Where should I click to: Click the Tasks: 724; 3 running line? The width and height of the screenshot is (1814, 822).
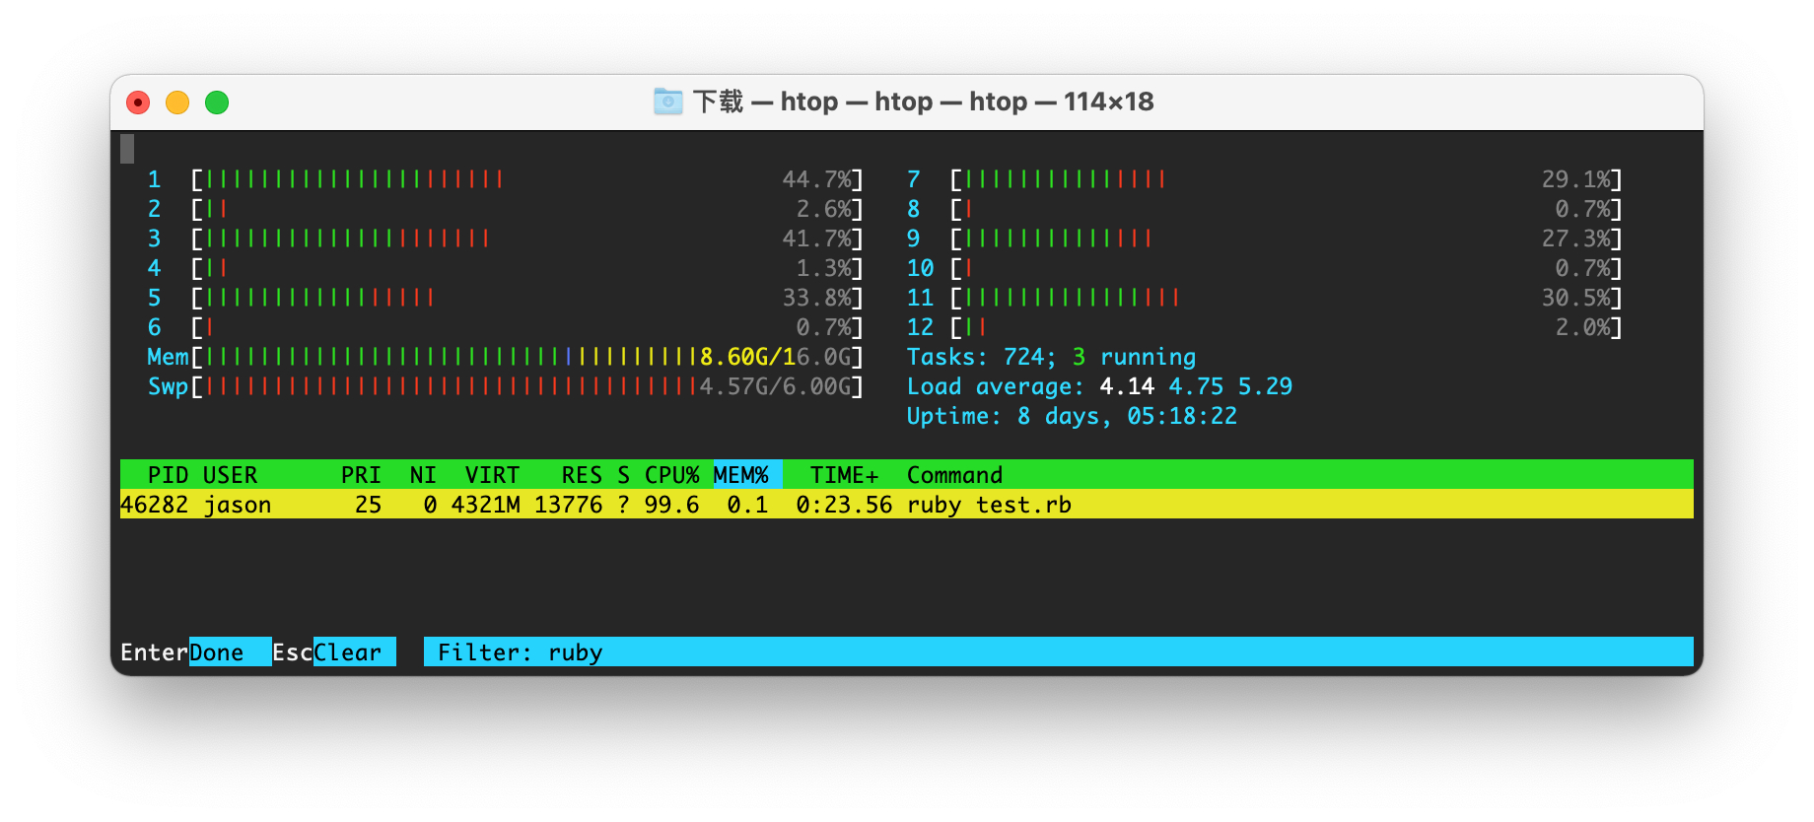point(1051,357)
